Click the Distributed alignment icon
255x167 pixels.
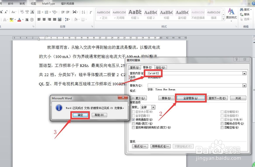coord(60,20)
